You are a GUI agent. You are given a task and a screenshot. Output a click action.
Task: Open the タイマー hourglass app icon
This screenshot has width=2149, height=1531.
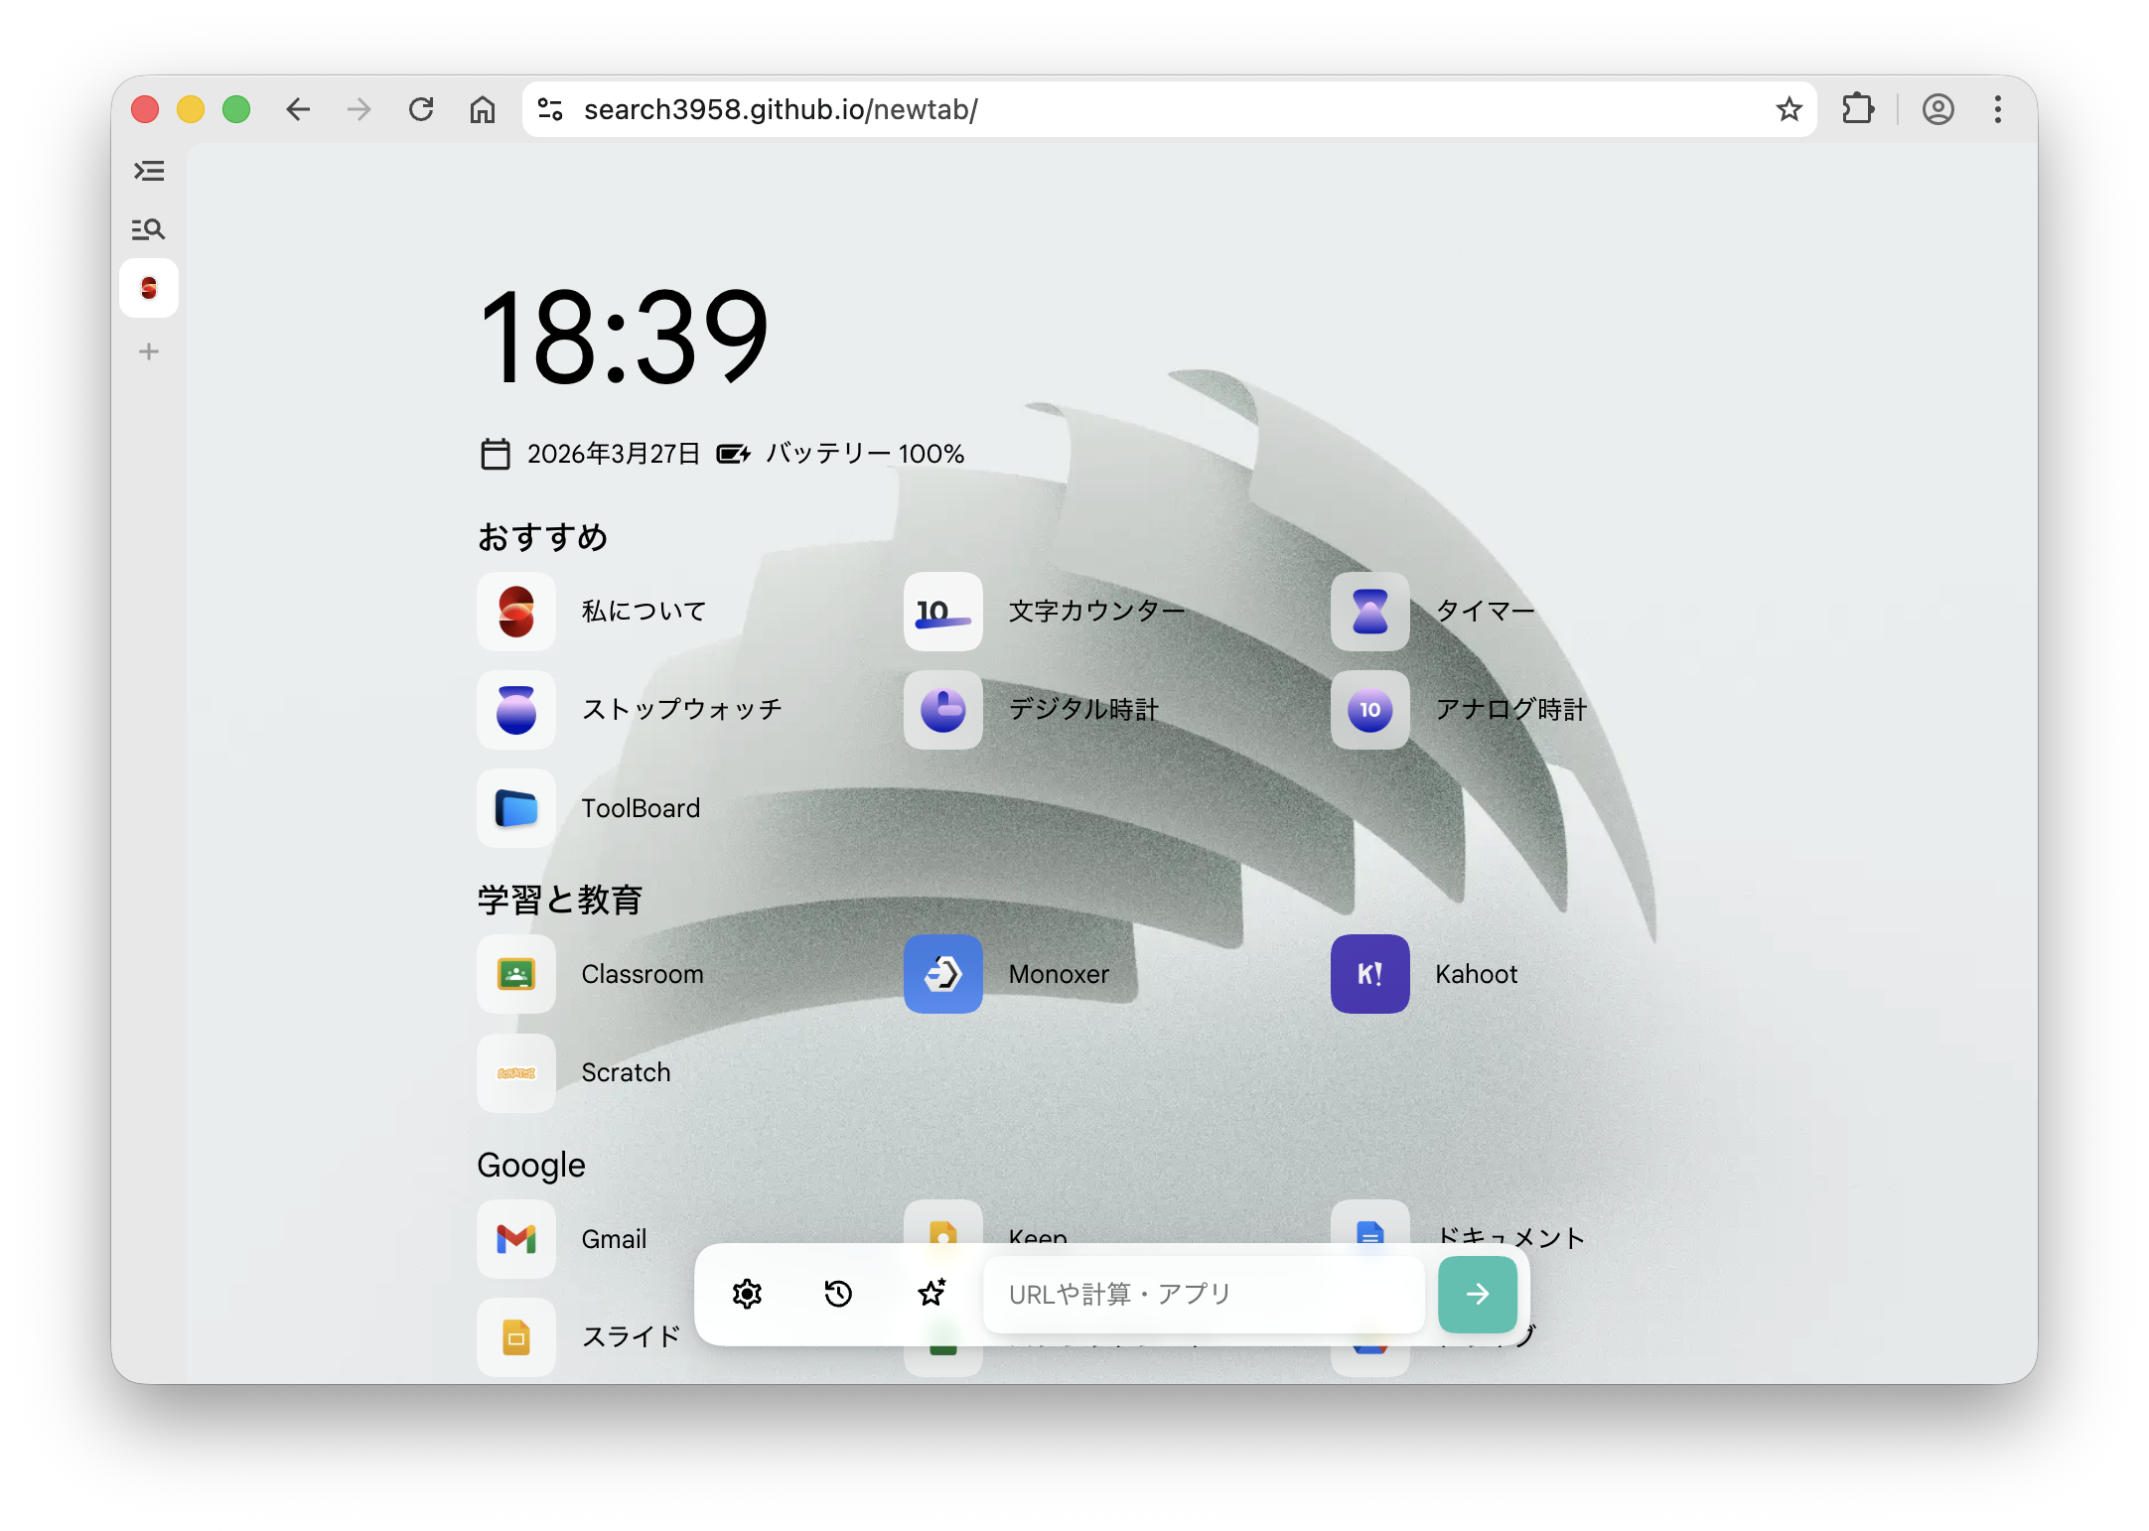[x=1369, y=611]
